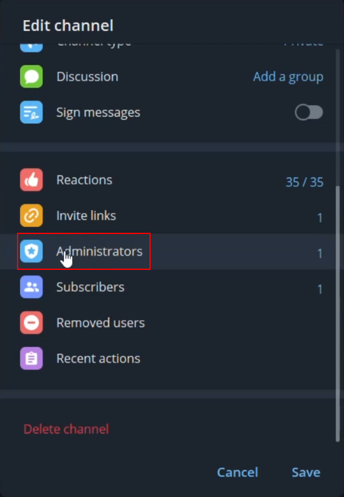The width and height of the screenshot is (344, 497).
Task: Click the red Removed users minus icon
Action: pos(31,323)
